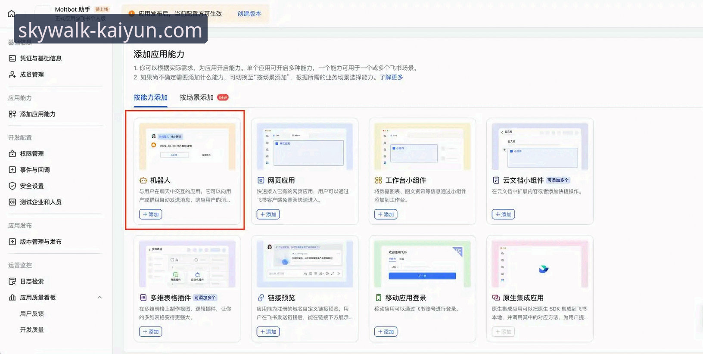This screenshot has width=703, height=354.
Task: Click the 移动应用登录 phone icon
Action: pyautogui.click(x=378, y=298)
